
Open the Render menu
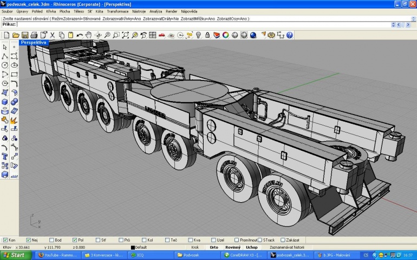click(x=171, y=11)
